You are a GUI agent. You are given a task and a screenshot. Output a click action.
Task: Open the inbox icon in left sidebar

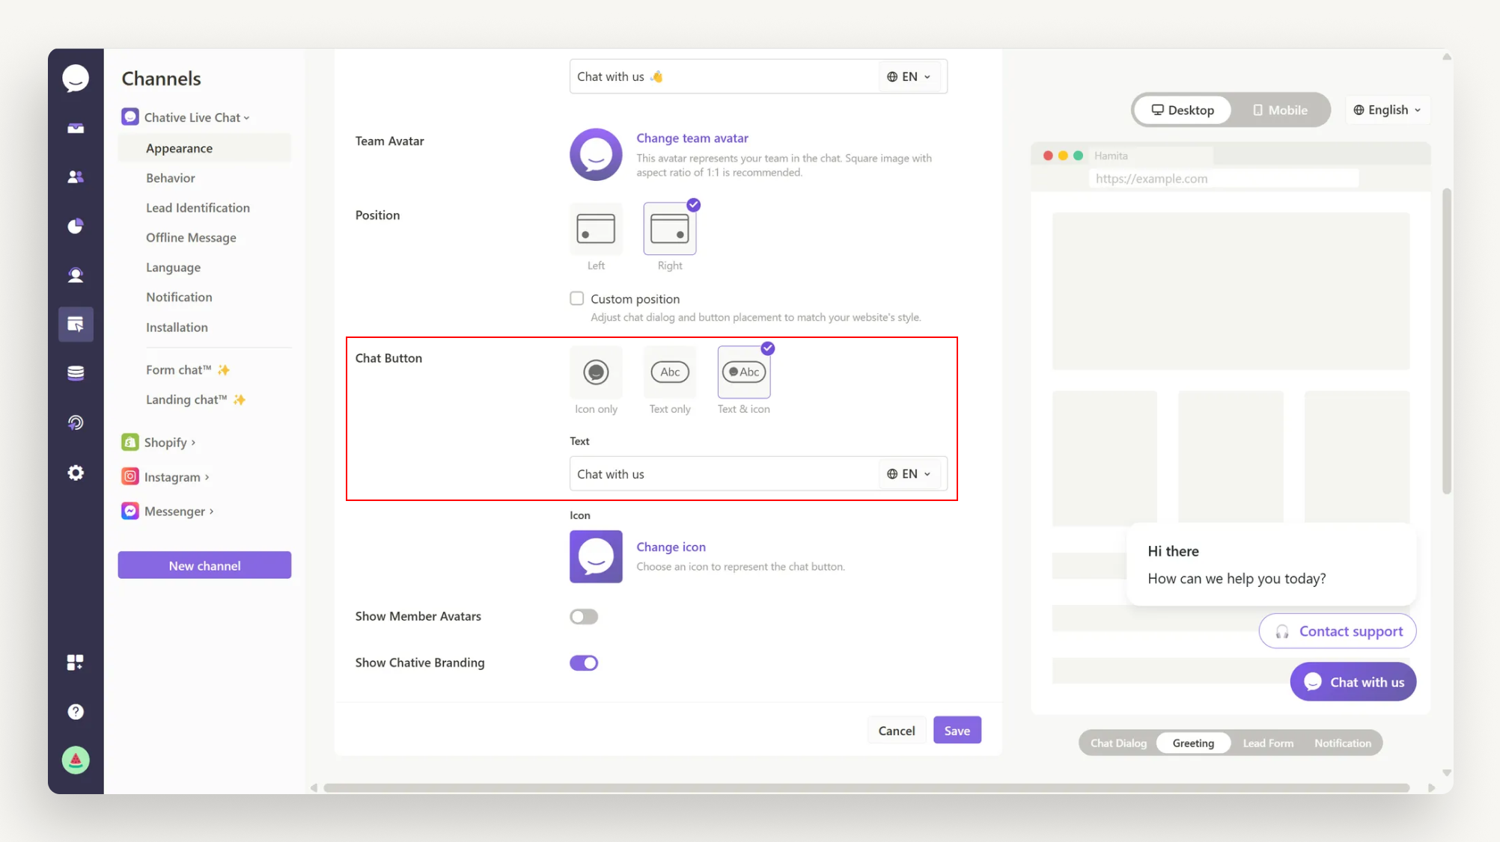(x=76, y=129)
